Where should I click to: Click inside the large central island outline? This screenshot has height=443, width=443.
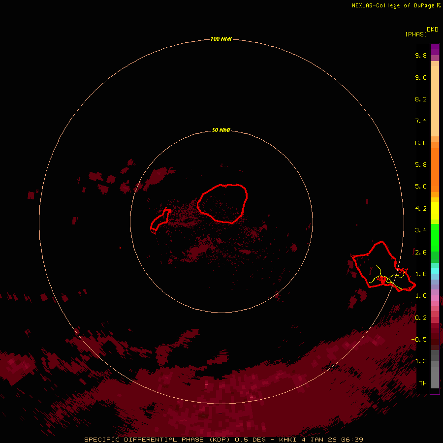coord(222,203)
